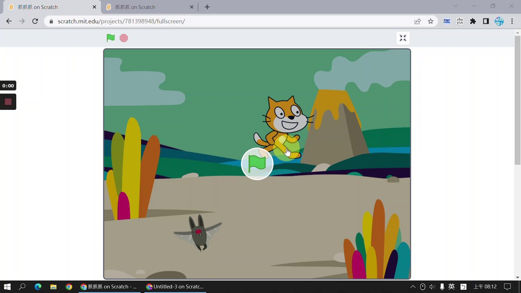This screenshot has height=293, width=521.
Task: Show hidden system tray icons
Action: point(413,286)
